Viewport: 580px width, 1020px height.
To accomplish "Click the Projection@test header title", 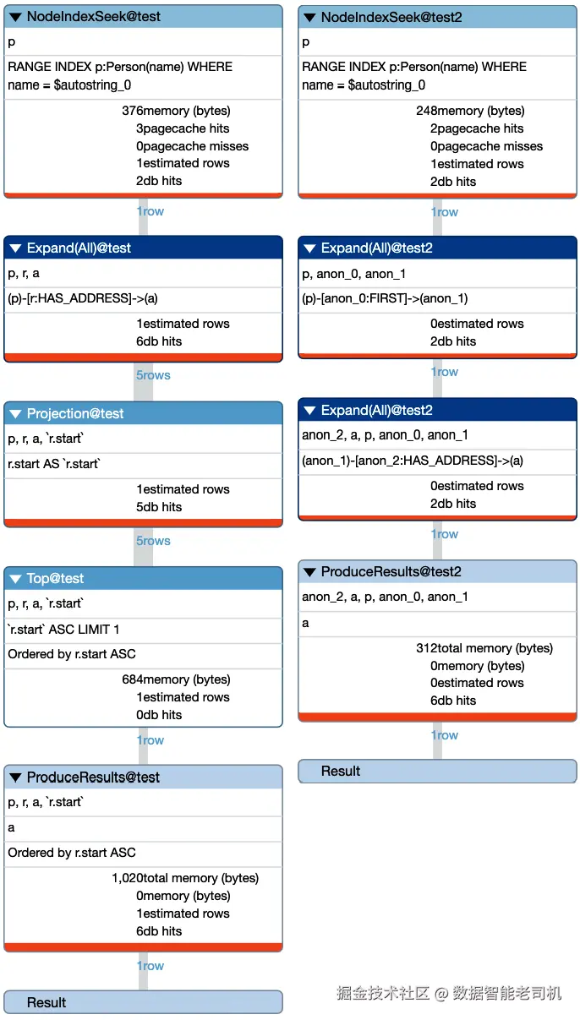I will [x=75, y=414].
